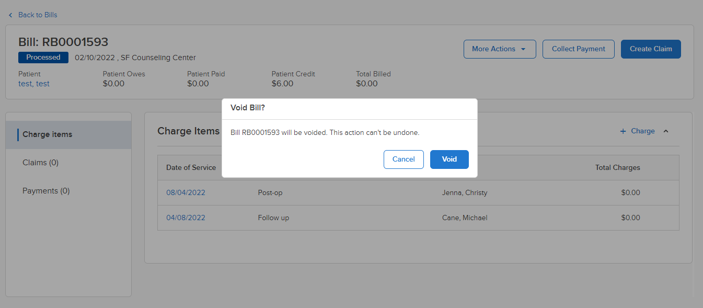Click the Post-op cell

270,192
